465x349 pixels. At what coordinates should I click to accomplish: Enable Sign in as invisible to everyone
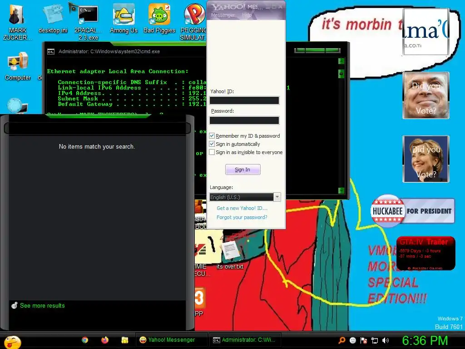coord(212,152)
